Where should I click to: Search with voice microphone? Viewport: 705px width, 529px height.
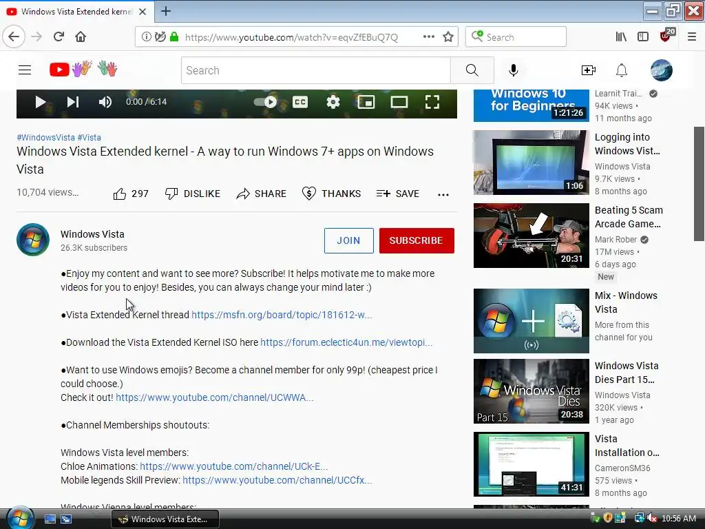[514, 70]
